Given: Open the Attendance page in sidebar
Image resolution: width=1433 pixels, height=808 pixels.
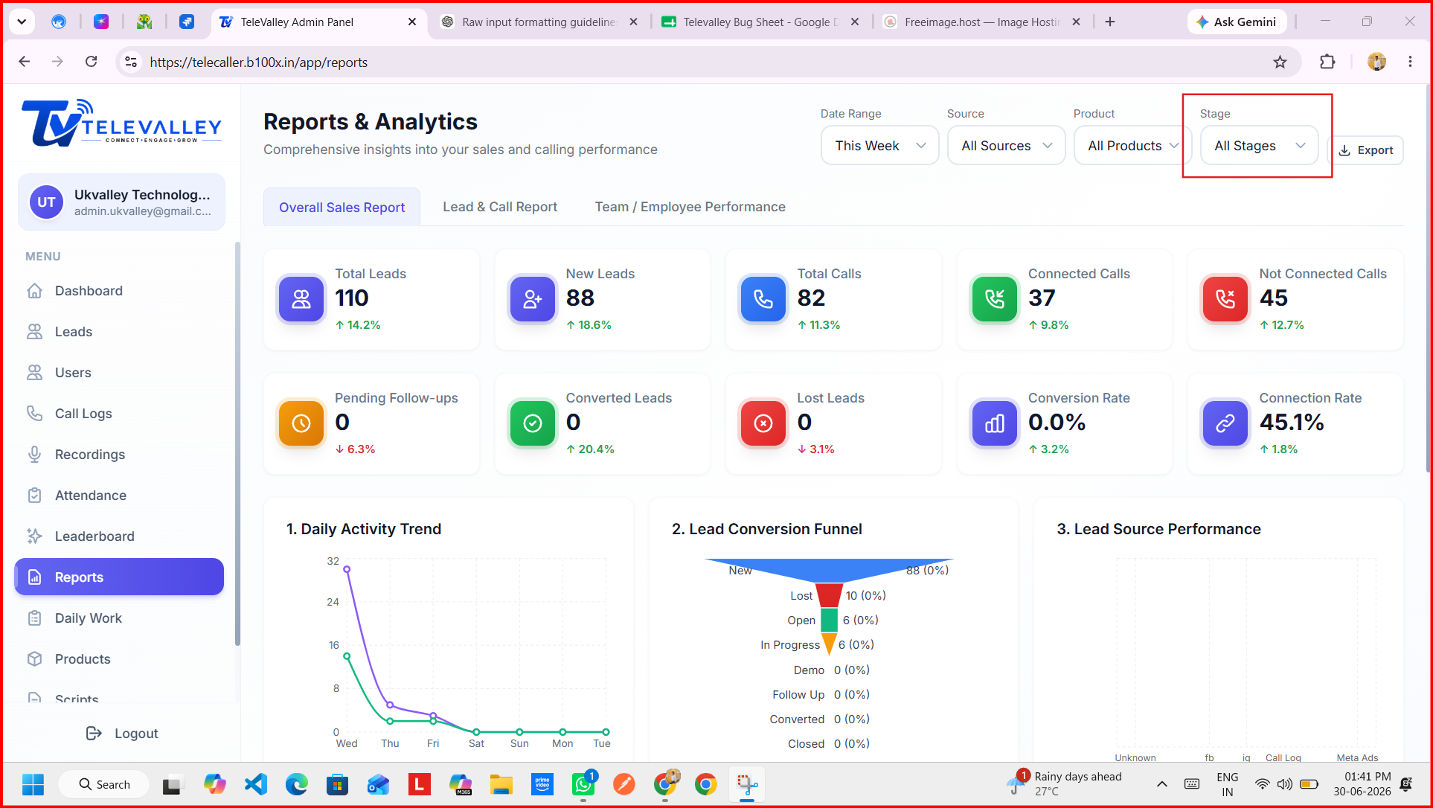Looking at the screenshot, I should click(119, 496).
